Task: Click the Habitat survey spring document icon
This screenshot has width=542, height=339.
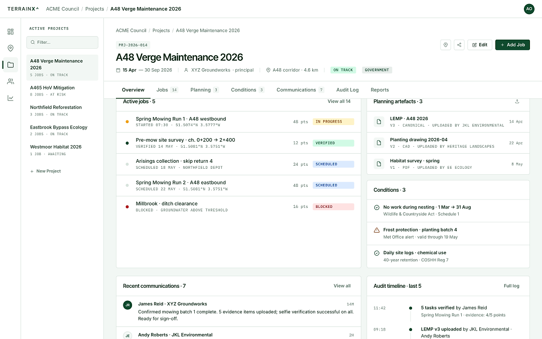Action: [379, 164]
